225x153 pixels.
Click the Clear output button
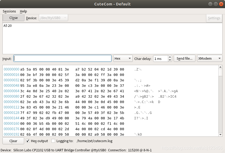pyautogui.click(x=13, y=141)
